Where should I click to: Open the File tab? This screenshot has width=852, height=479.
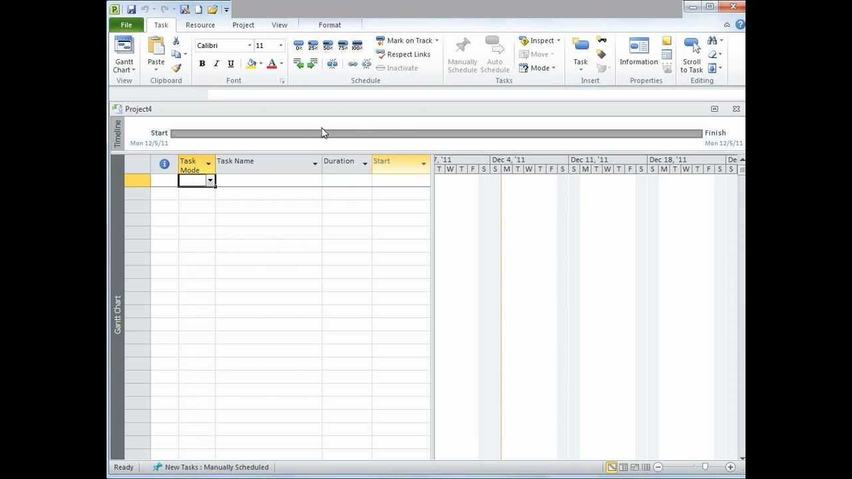coord(126,25)
